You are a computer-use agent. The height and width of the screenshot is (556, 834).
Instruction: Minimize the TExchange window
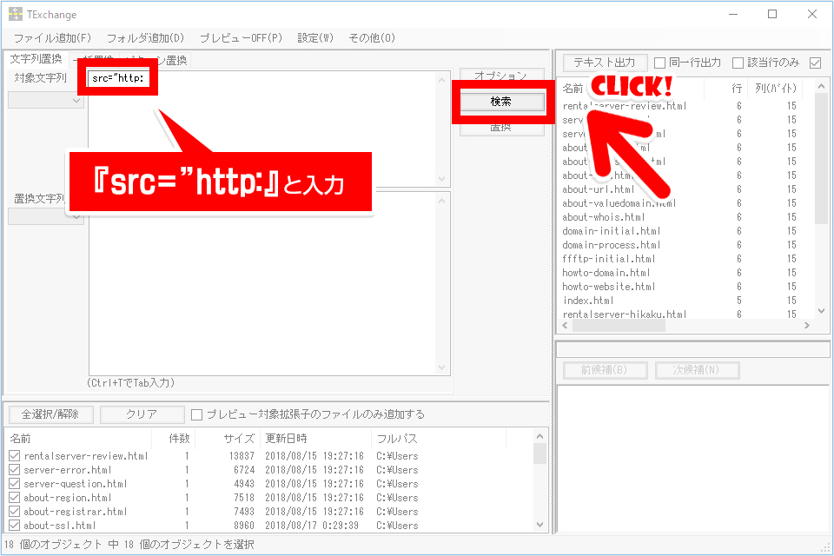pyautogui.click(x=733, y=15)
